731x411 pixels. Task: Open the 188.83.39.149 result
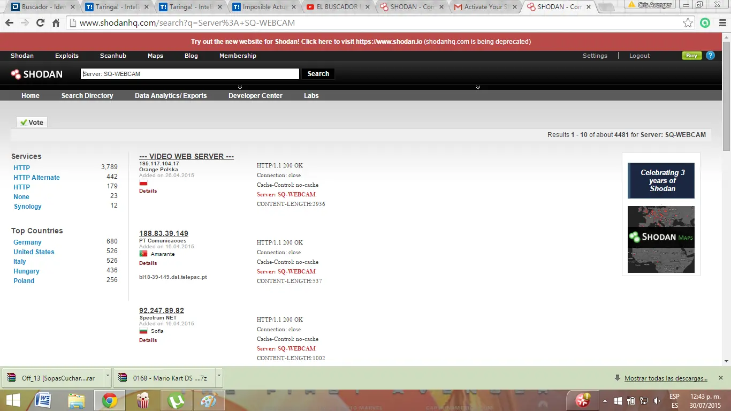[164, 233]
